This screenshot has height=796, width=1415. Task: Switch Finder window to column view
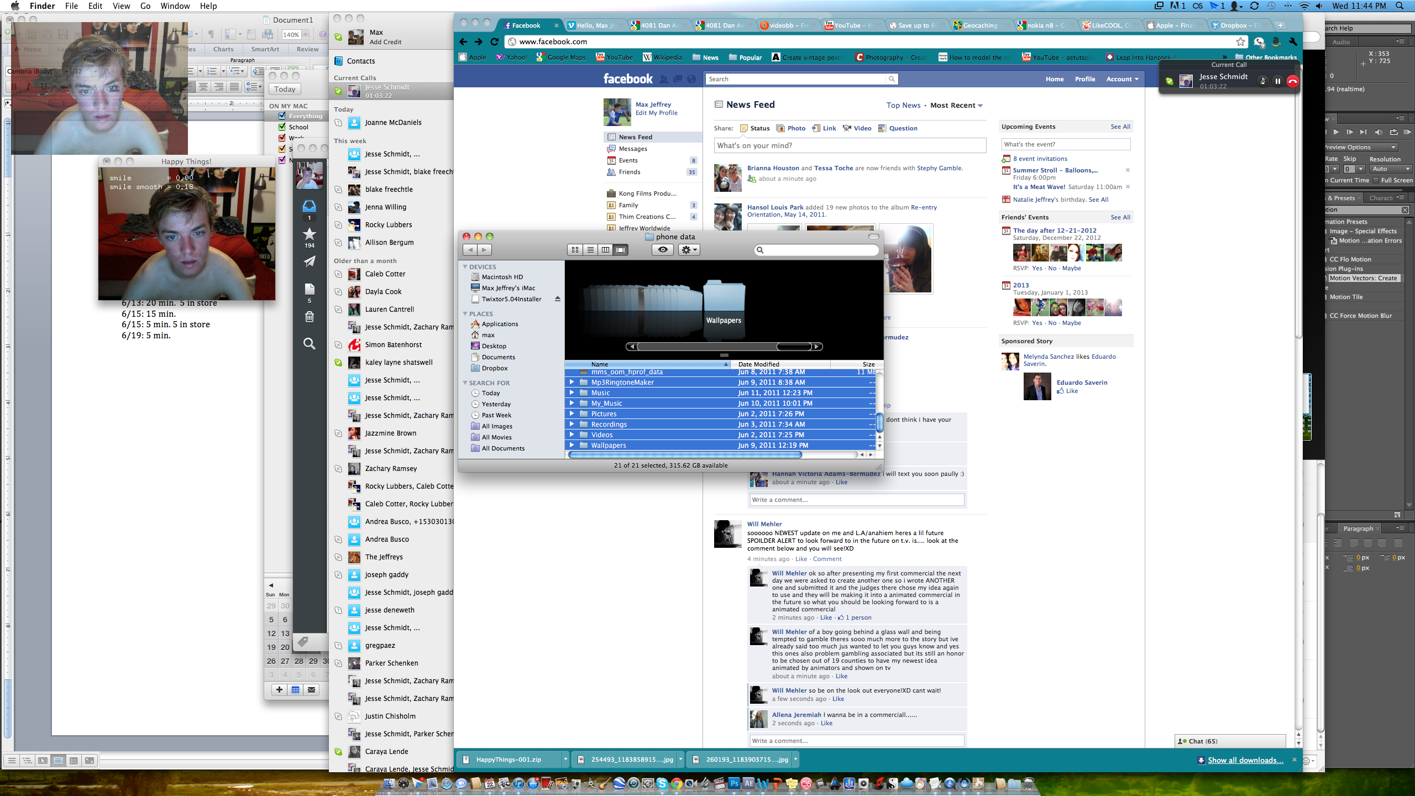(x=605, y=250)
